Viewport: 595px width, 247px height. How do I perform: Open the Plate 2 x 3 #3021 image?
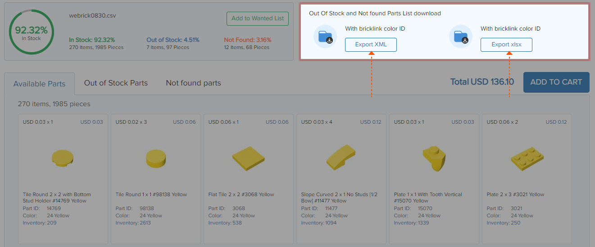tap(527, 158)
